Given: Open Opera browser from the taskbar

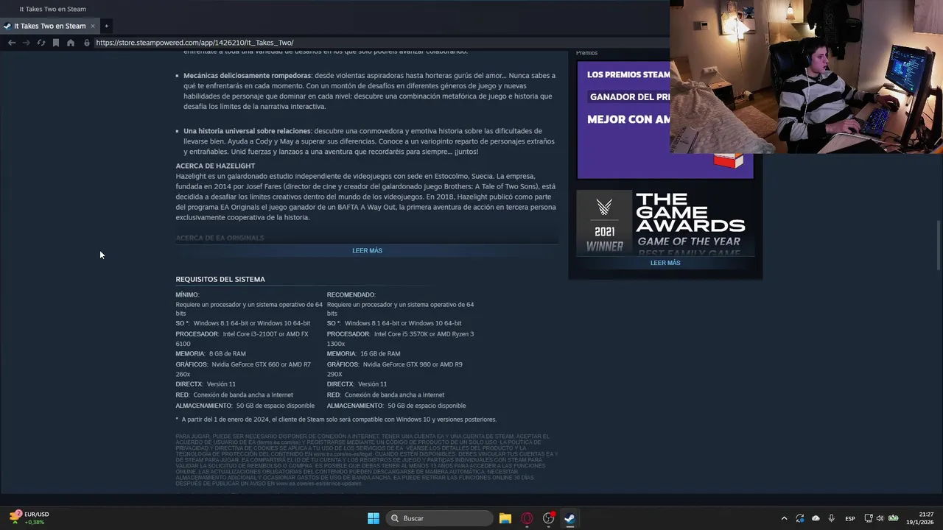Looking at the screenshot, I should [x=527, y=518].
